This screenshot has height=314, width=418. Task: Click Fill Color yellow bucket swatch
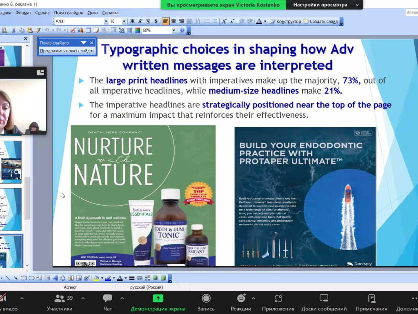96,278
